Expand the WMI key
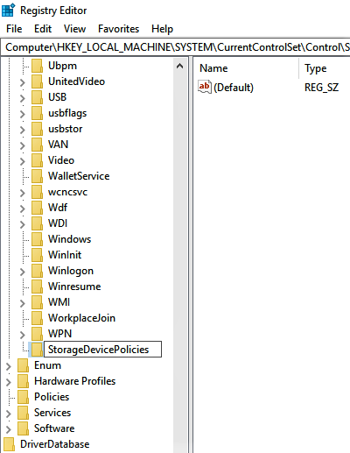 (23, 303)
